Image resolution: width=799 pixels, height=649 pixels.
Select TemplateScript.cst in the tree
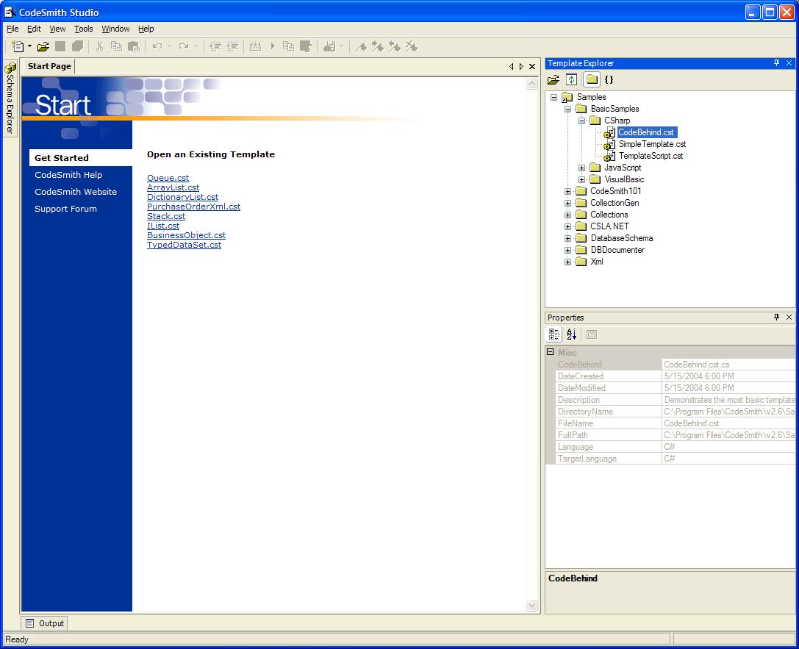pos(651,156)
